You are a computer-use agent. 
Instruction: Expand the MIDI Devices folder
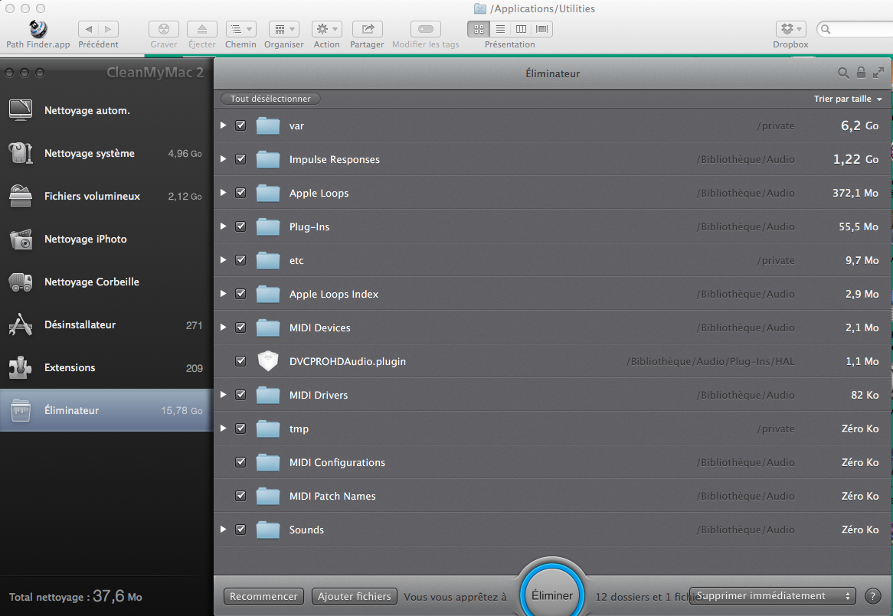pos(223,328)
